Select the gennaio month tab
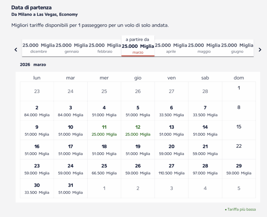Screen dimensions: 267x217 tap(72, 48)
